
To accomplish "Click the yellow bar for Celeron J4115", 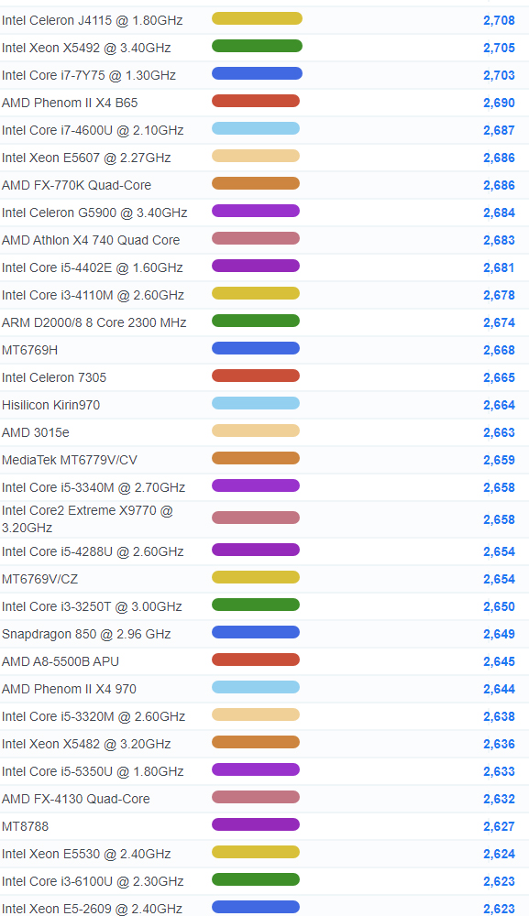I will coord(258,18).
